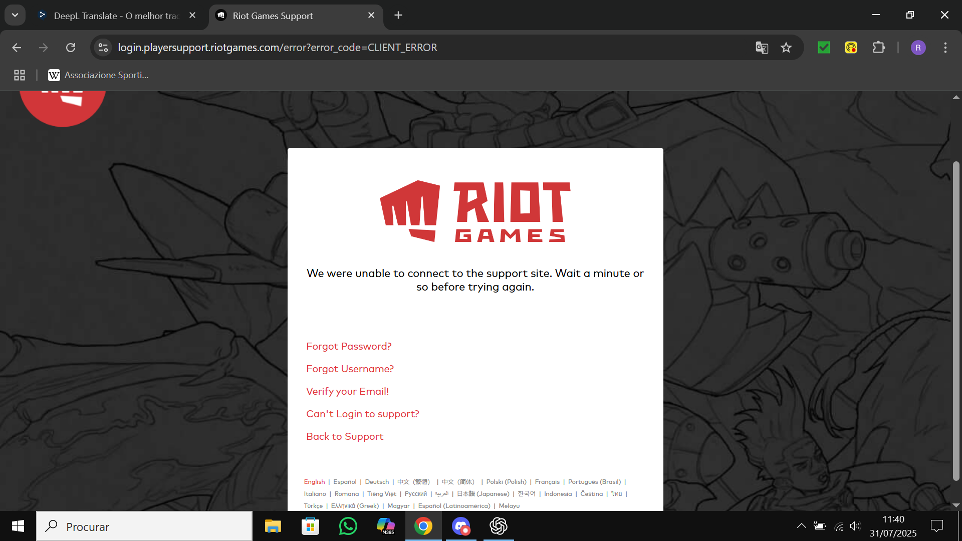Viewport: 962px width, 541px height.
Task: Open File Explorer from the taskbar
Action: point(273,526)
